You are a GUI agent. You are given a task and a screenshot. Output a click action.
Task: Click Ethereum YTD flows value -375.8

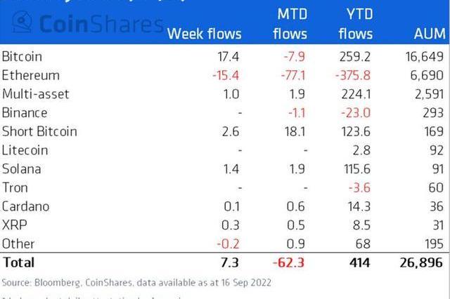(x=353, y=75)
